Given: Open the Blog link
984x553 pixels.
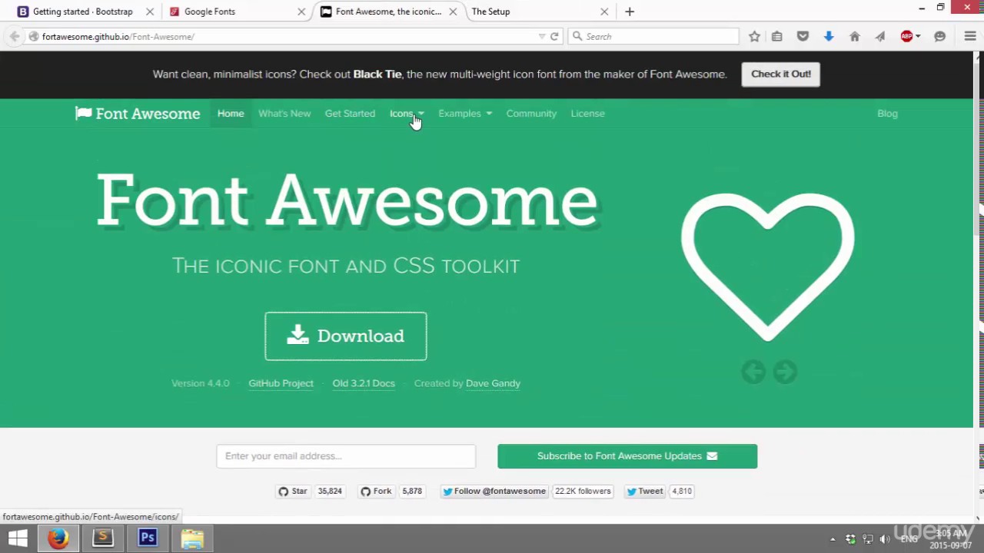Looking at the screenshot, I should click(887, 114).
